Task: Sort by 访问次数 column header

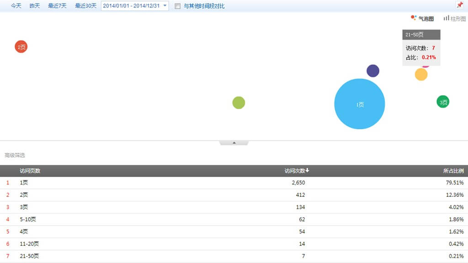Action: tap(297, 171)
